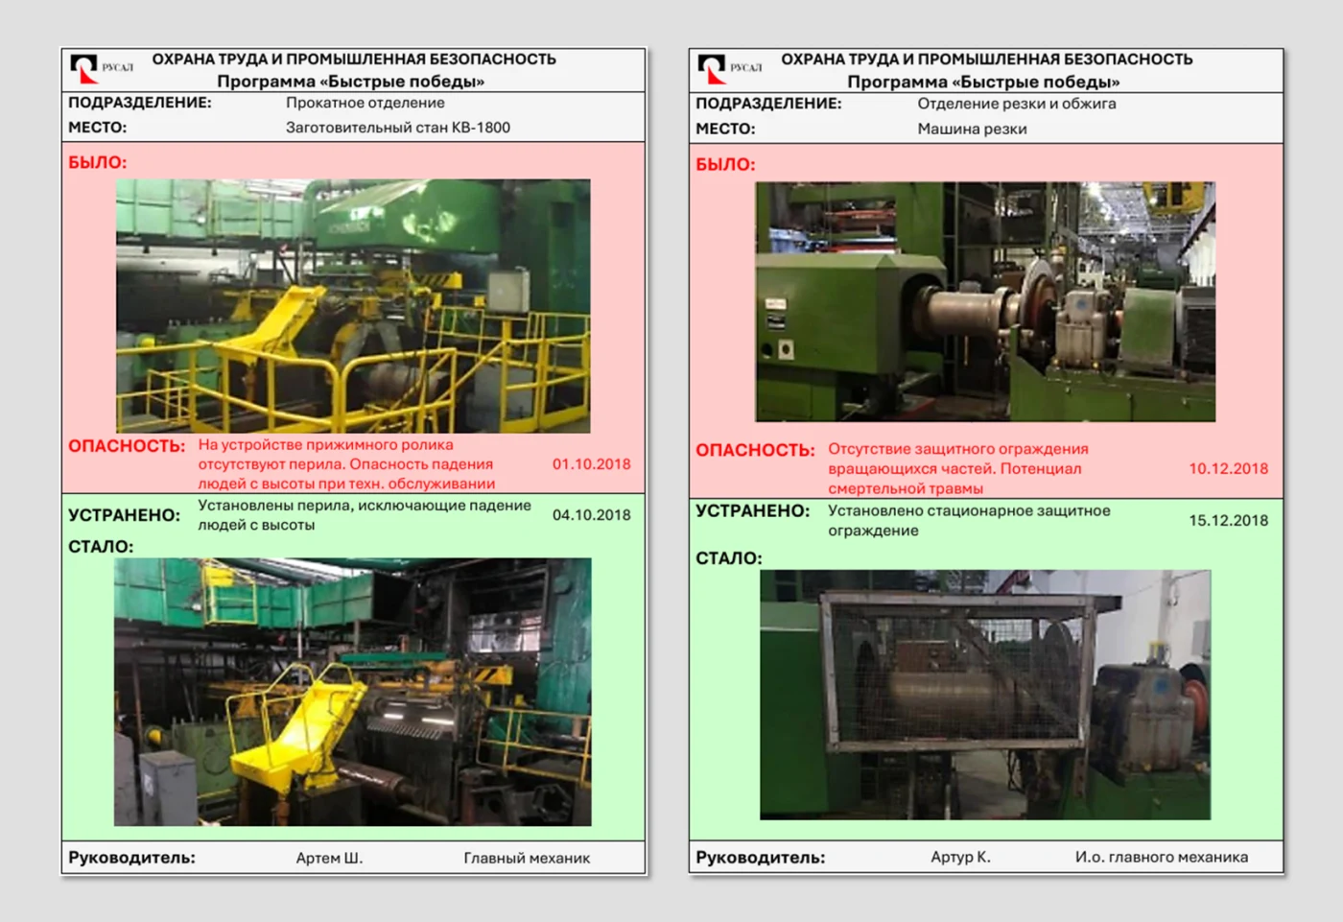Click the title 'И.о. главного механика'

tap(1162, 857)
